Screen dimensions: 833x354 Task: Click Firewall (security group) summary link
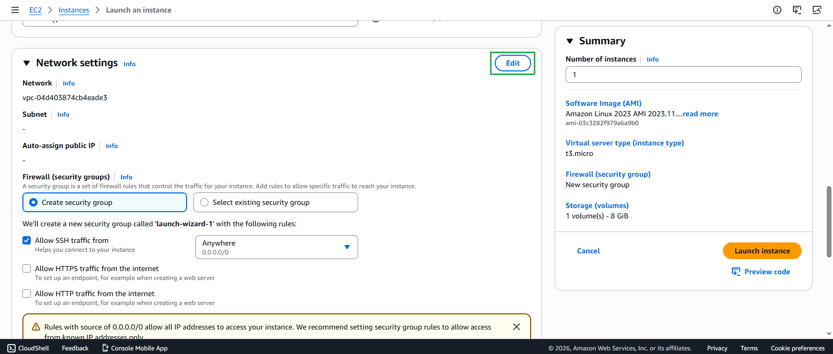[608, 174]
